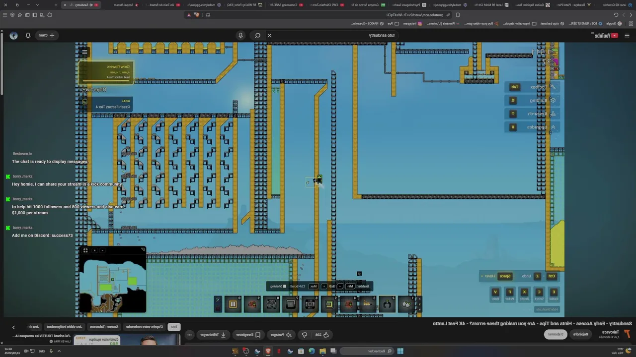Click 'Enregistrer' to save the video
This screenshot has height=357, width=636.
pos(247,335)
